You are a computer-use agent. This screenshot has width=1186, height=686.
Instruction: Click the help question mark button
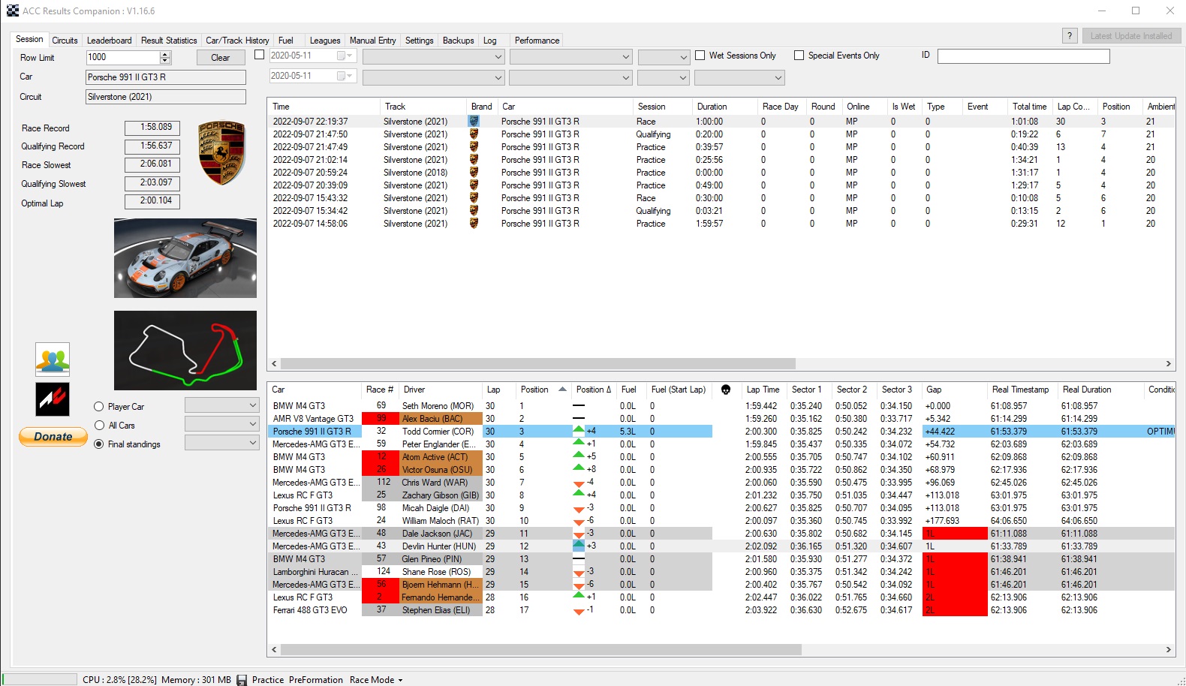tap(1070, 36)
